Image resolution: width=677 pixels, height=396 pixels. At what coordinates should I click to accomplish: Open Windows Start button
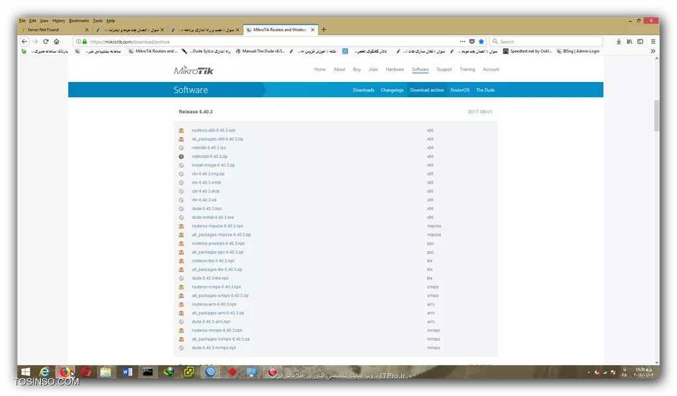26,372
